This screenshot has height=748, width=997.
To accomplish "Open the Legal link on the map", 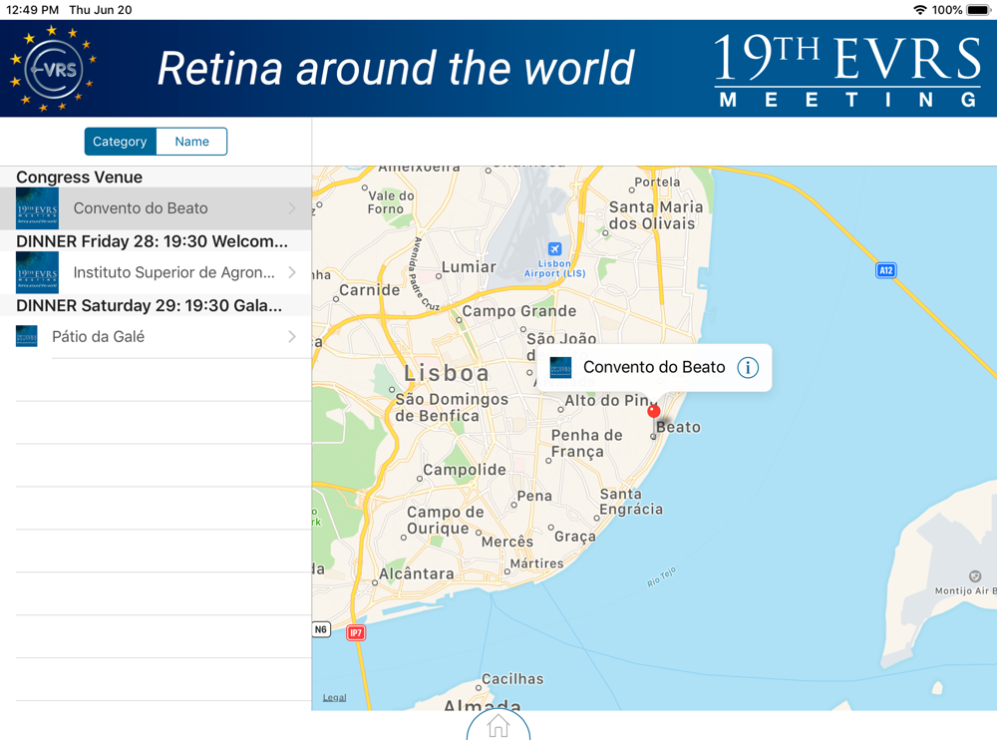I will (x=334, y=698).
